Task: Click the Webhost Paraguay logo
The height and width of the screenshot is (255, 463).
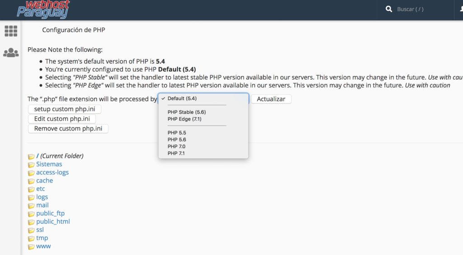Action: point(43,9)
